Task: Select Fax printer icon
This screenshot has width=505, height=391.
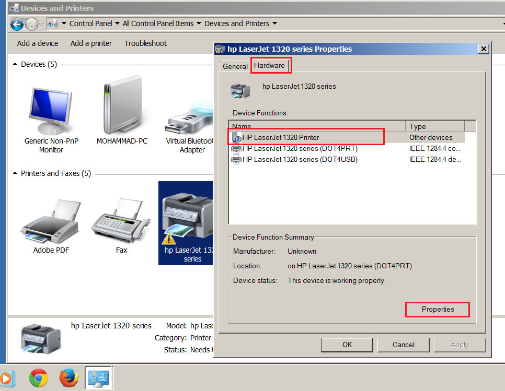Action: point(121,221)
